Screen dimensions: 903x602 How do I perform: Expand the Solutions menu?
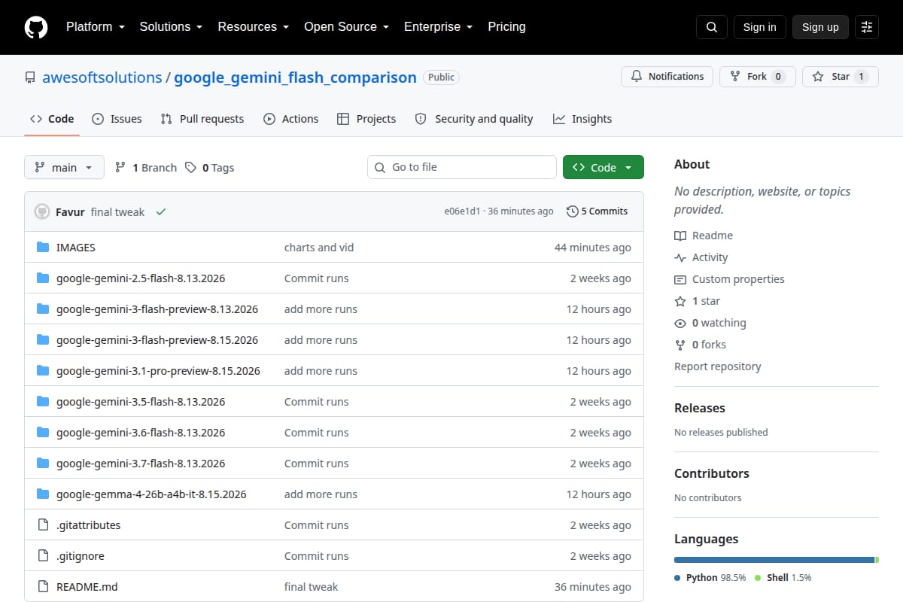(x=172, y=27)
